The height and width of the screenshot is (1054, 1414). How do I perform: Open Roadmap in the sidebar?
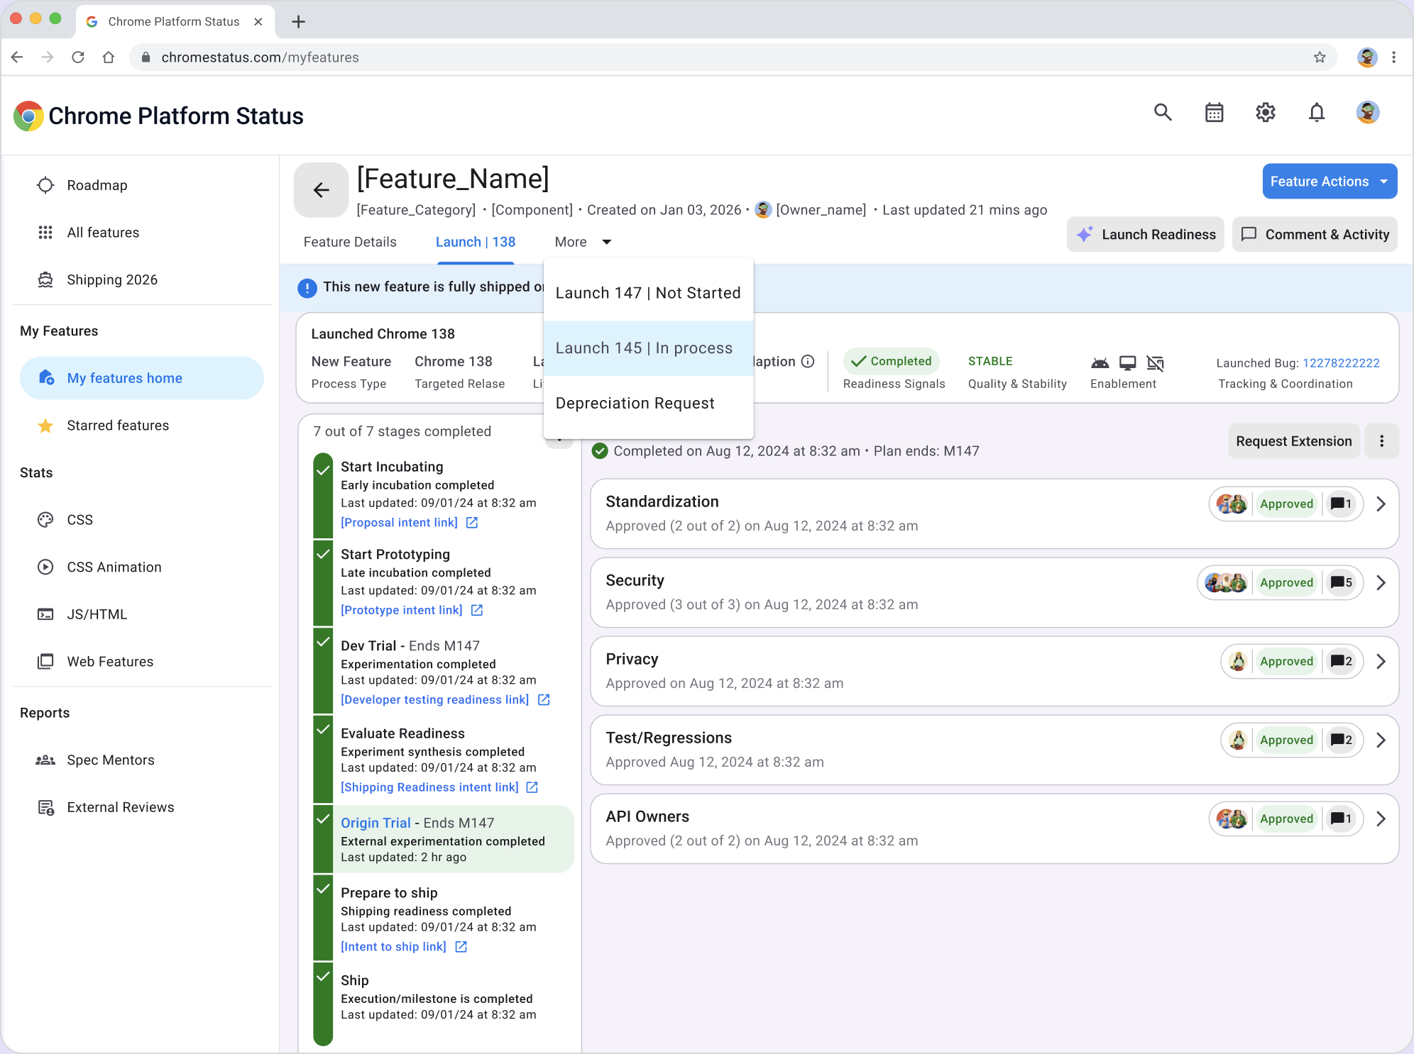click(x=97, y=185)
